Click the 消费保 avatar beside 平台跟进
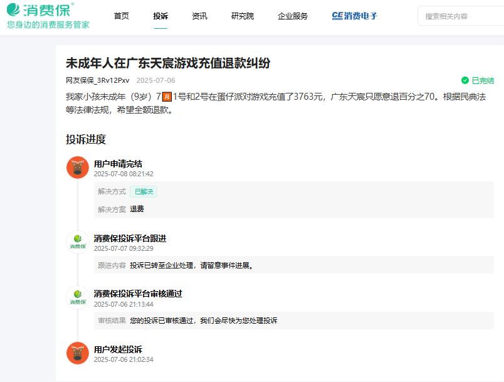 (x=78, y=242)
